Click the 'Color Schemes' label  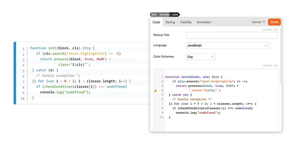(163, 57)
